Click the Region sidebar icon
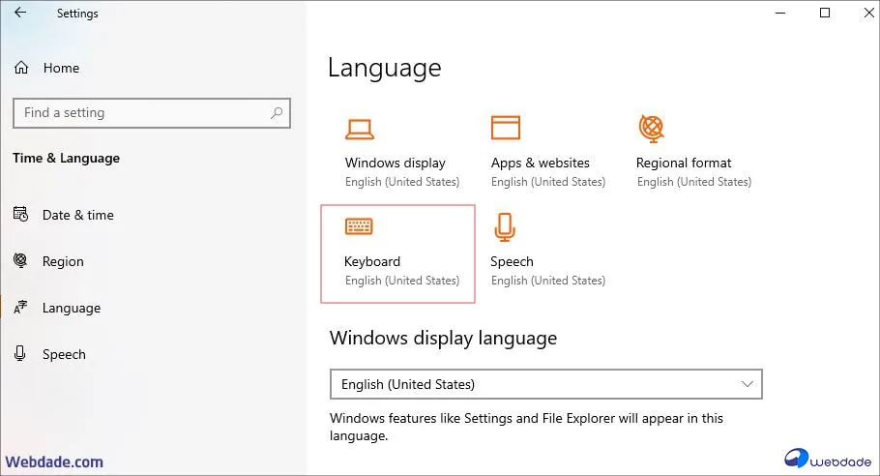 tap(20, 261)
